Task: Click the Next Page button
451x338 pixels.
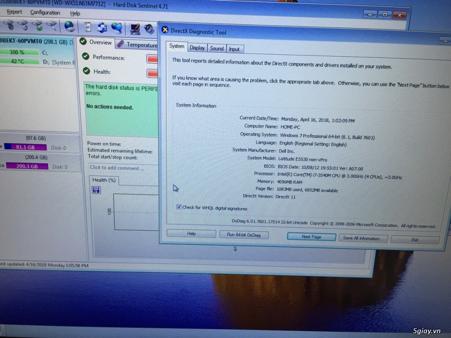Action: pyautogui.click(x=311, y=236)
